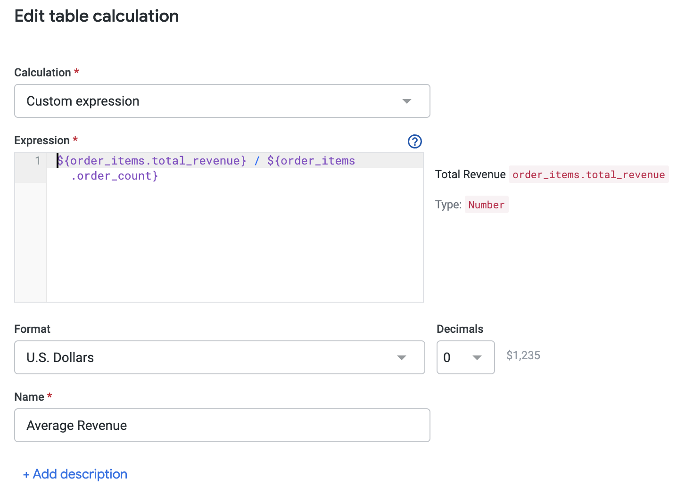This screenshot has width=694, height=495.
Task: Click the Number type badge
Action: point(487,205)
